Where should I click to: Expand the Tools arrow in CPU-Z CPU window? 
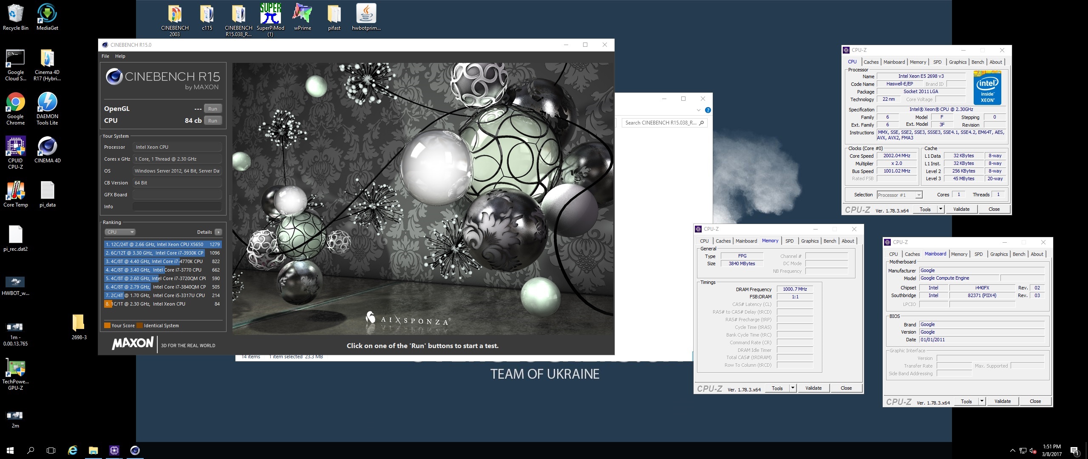click(x=941, y=209)
